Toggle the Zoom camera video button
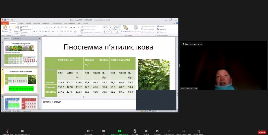Screen dimensions: 268x135 22,131
